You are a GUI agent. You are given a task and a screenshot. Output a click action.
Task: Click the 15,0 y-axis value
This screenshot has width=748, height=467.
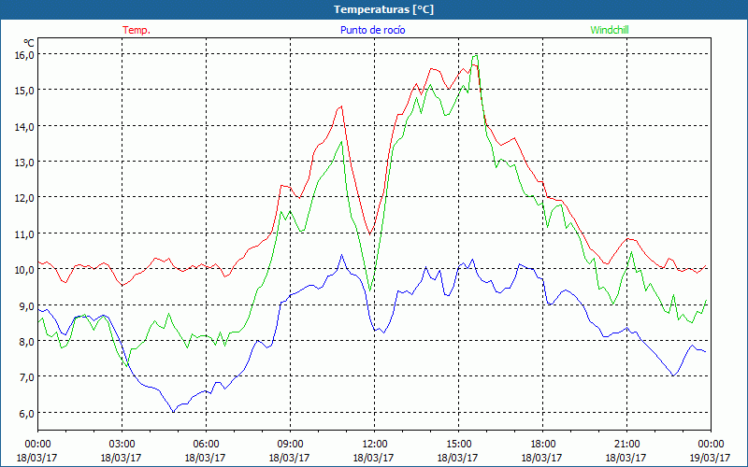(x=25, y=90)
